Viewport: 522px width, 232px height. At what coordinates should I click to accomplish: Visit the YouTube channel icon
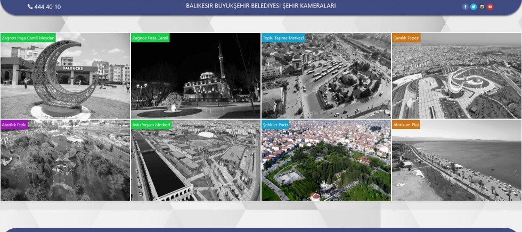click(x=491, y=7)
